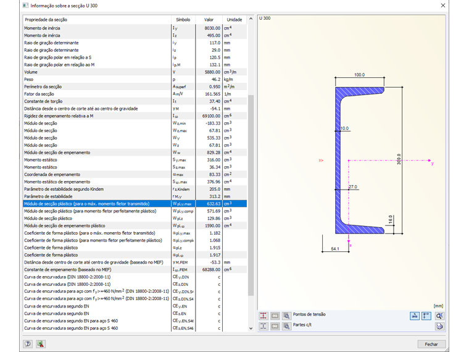Click the Valor column header
The height and width of the screenshot is (352, 469).
point(209,20)
